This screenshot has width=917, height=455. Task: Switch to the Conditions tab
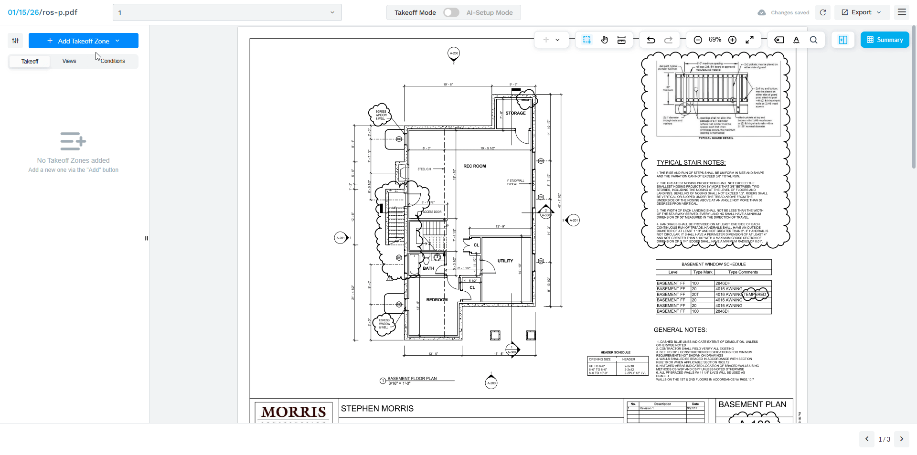113,61
